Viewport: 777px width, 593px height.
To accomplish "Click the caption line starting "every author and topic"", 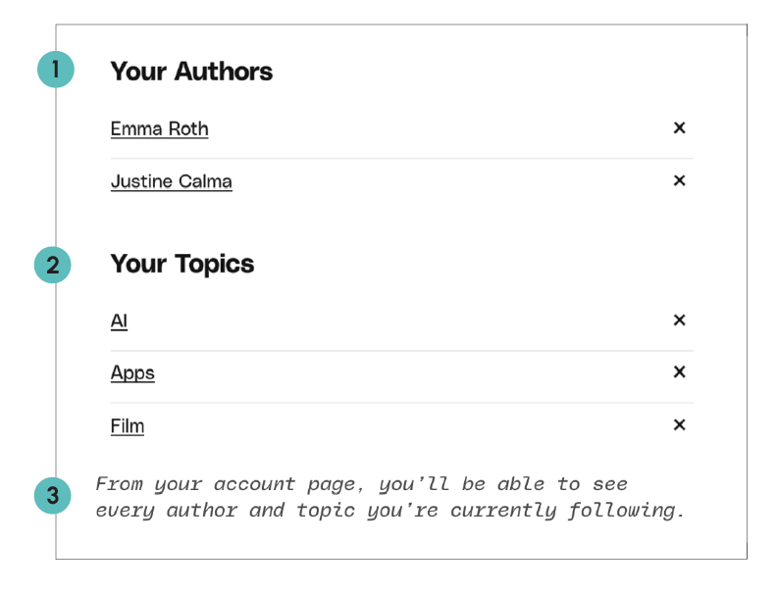I will tap(389, 511).
